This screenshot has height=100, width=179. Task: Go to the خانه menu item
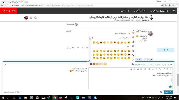173,11
